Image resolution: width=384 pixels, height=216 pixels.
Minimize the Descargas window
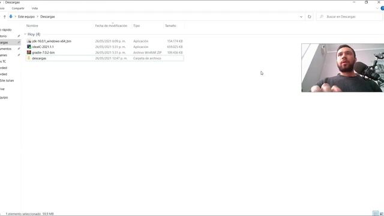[x=354, y=2]
